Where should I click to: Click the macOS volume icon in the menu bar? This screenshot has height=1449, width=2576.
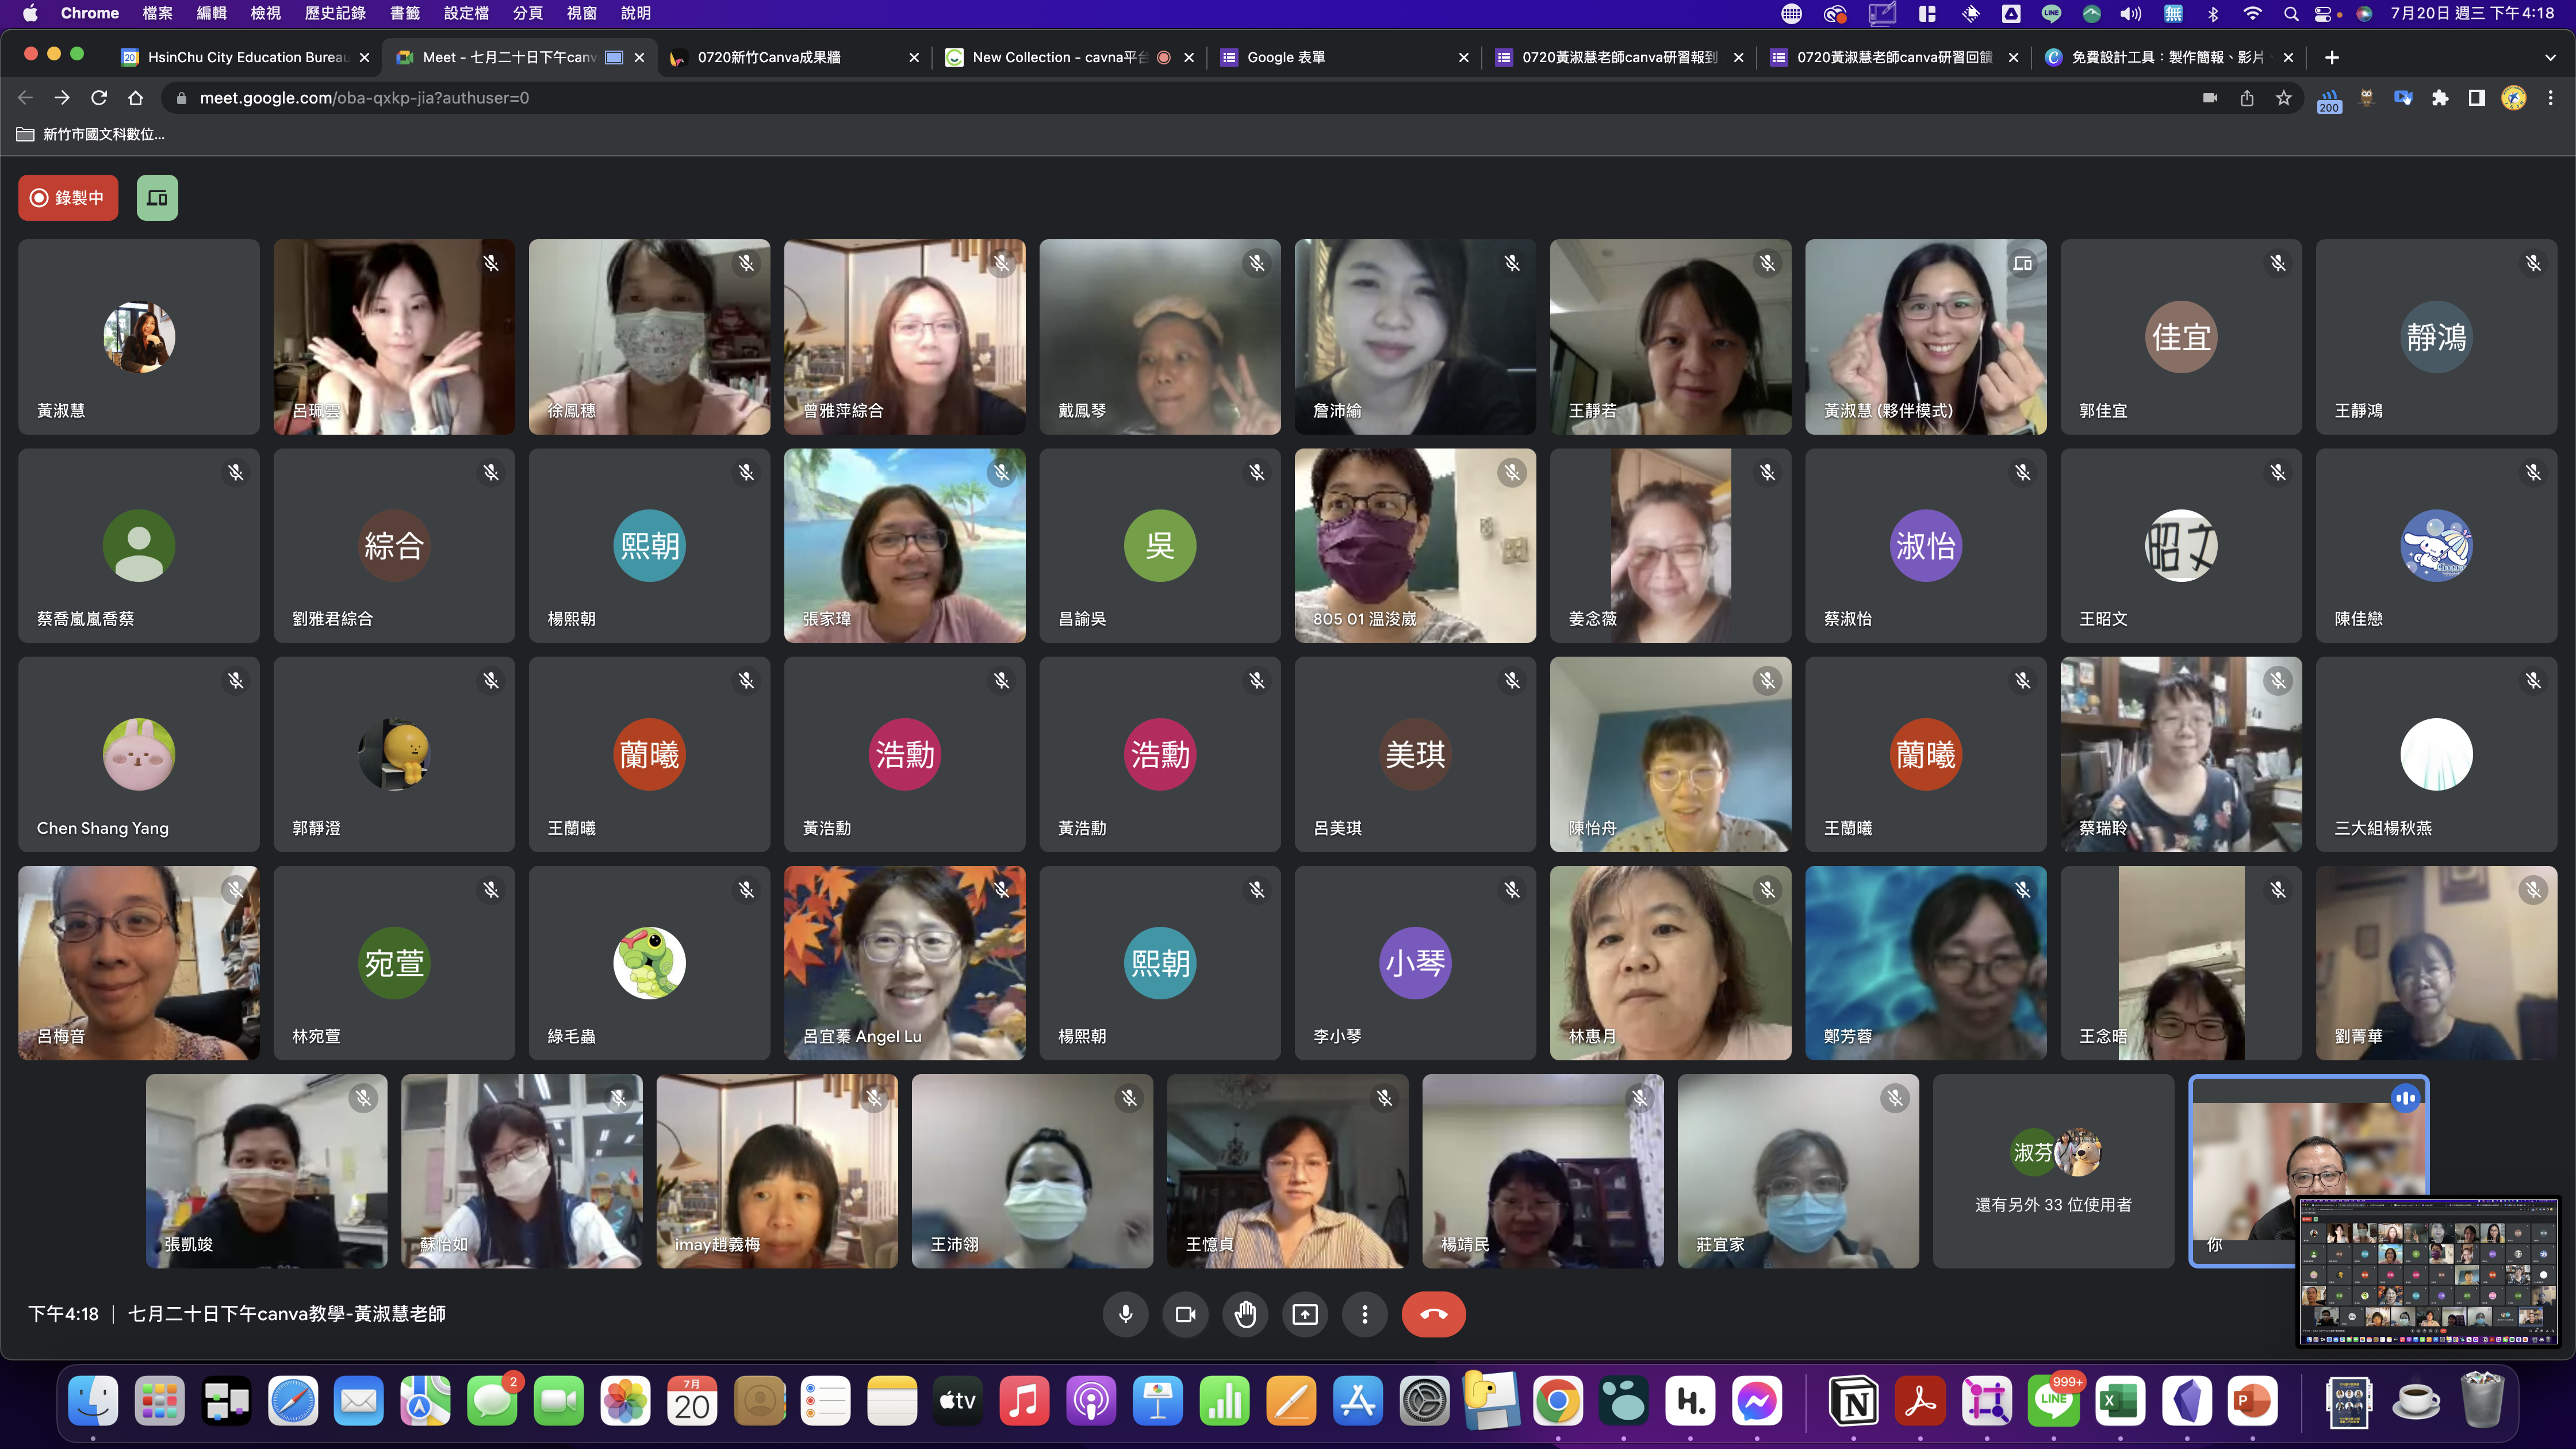point(2131,13)
